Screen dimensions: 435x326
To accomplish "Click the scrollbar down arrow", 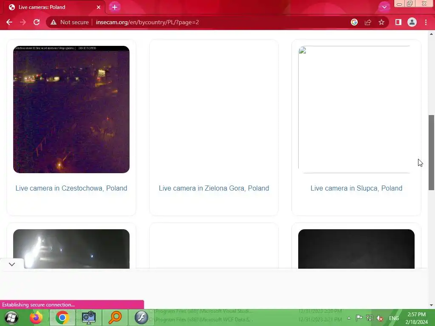I will pyautogui.click(x=431, y=305).
